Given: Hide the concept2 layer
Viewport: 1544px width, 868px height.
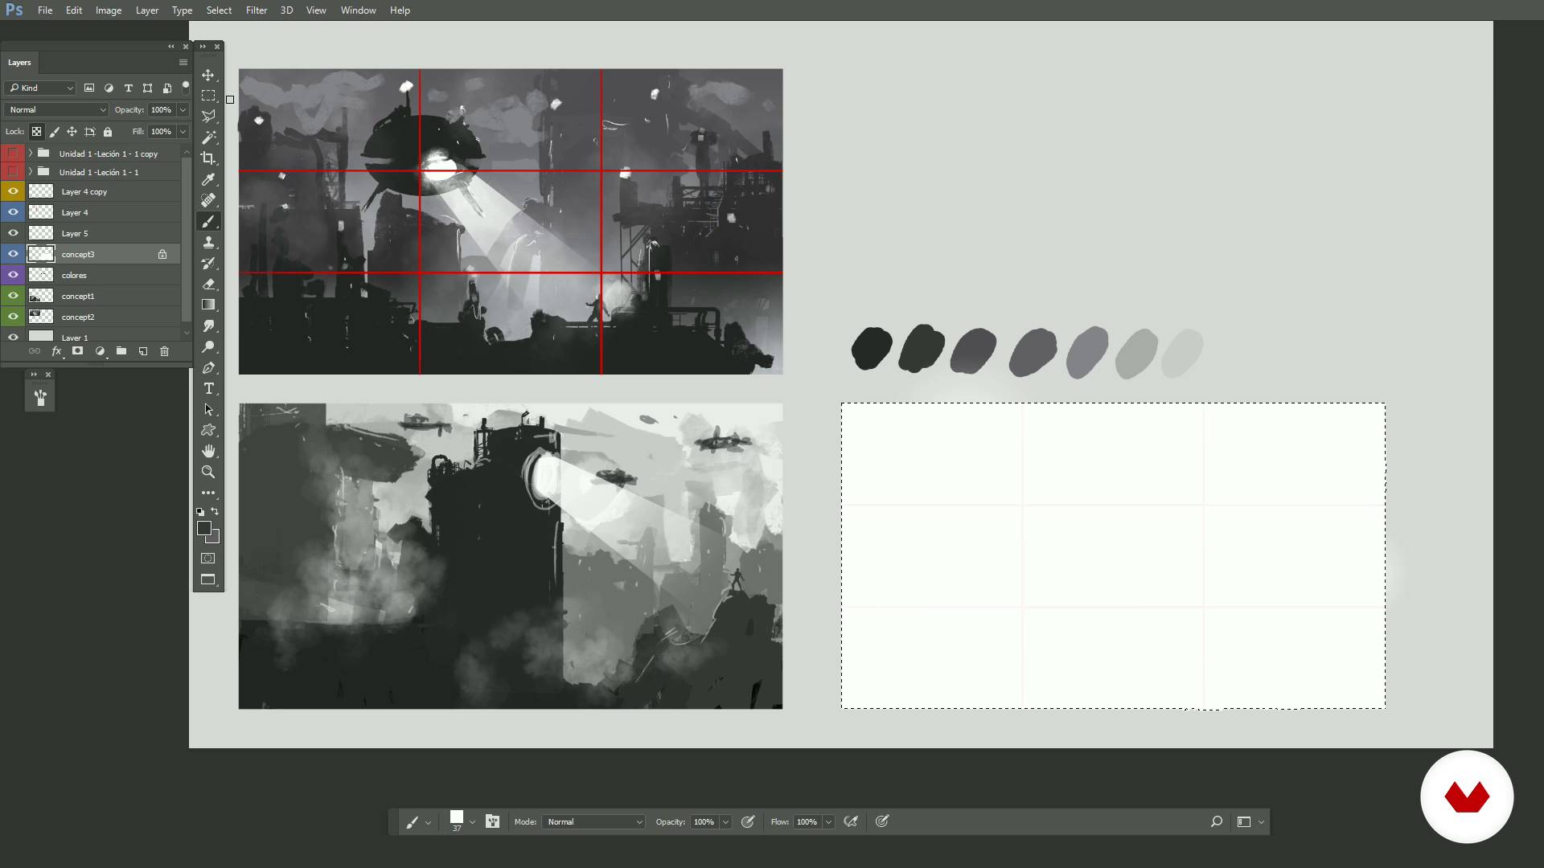Looking at the screenshot, I should 13,317.
